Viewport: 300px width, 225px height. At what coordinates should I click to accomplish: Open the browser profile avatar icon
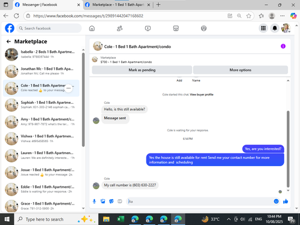pos(272,16)
